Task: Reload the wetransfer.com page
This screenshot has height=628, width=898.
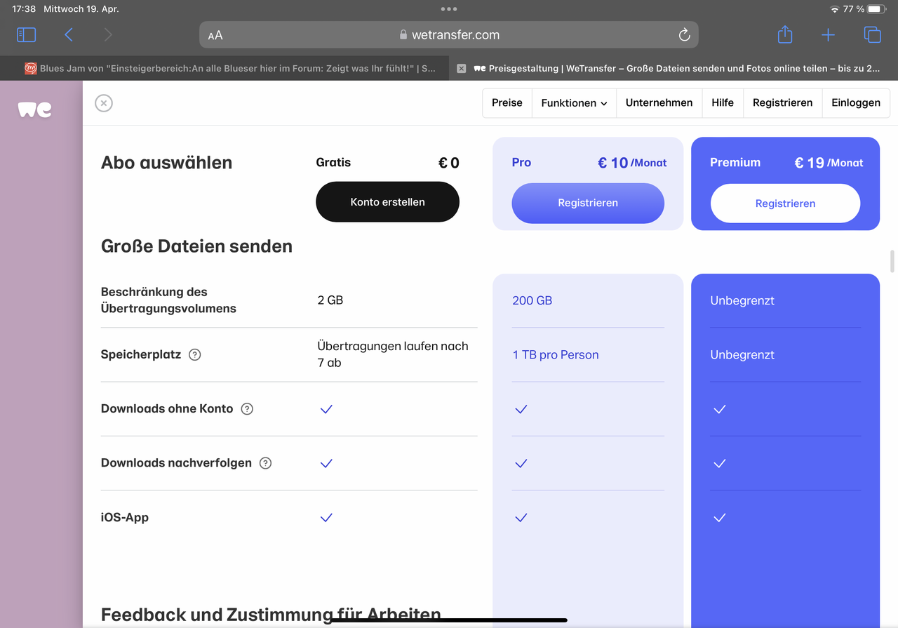Action: tap(684, 35)
